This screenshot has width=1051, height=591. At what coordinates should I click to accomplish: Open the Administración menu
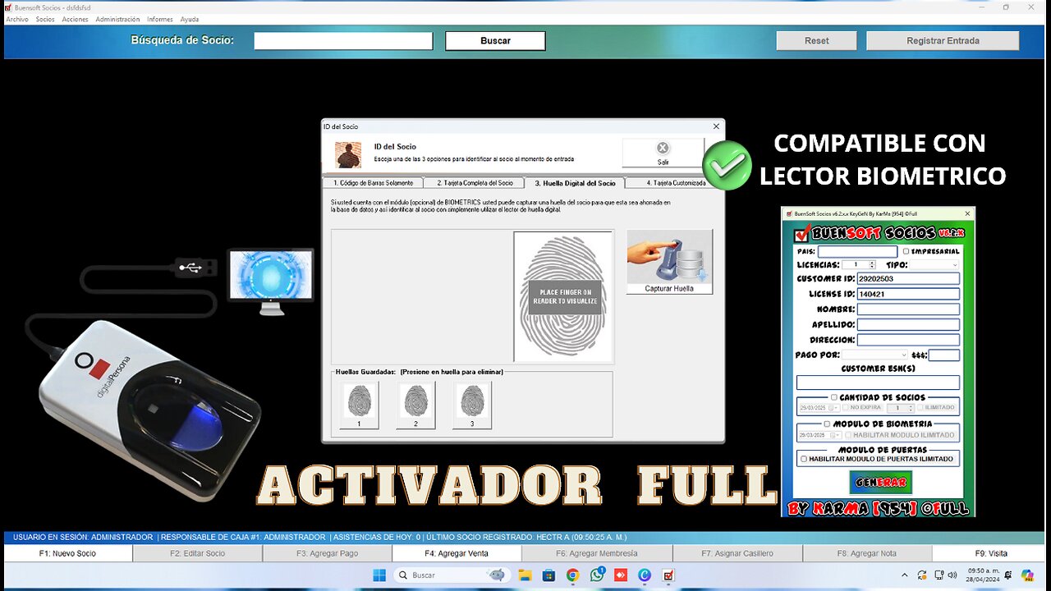[117, 19]
